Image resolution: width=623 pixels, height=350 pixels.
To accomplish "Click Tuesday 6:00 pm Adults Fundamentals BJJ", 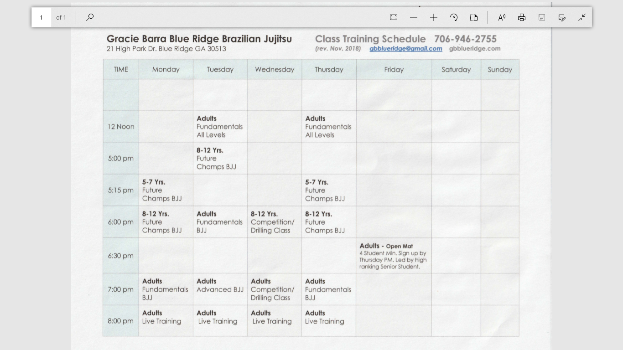I will coord(220,222).
